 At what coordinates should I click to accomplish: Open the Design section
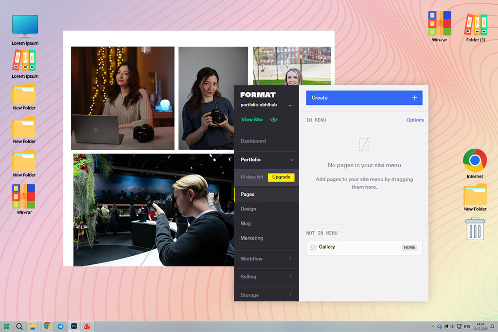click(249, 209)
